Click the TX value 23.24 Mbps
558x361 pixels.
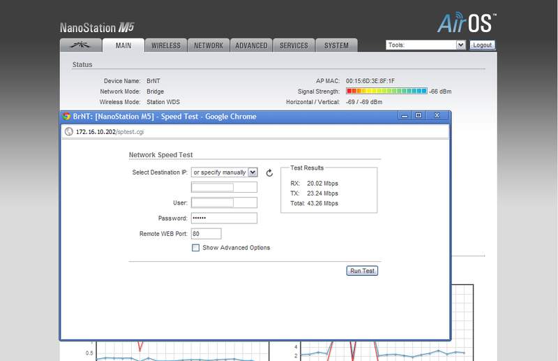point(322,193)
